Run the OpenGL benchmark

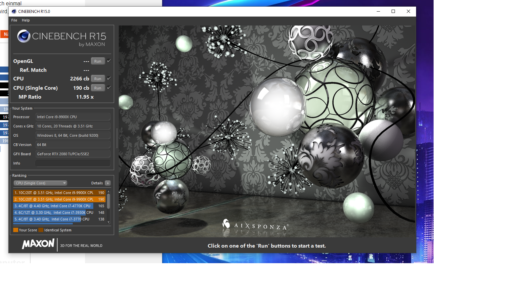98,61
